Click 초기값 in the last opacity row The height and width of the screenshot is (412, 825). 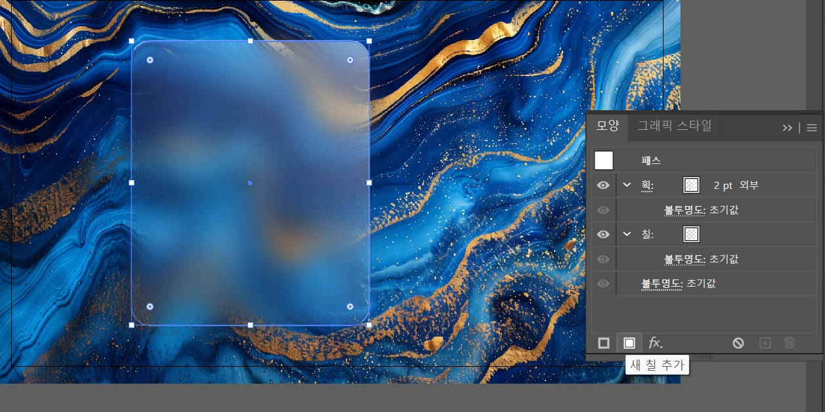701,283
